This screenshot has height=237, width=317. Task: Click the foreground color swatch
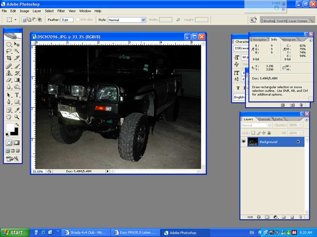click(x=10, y=127)
